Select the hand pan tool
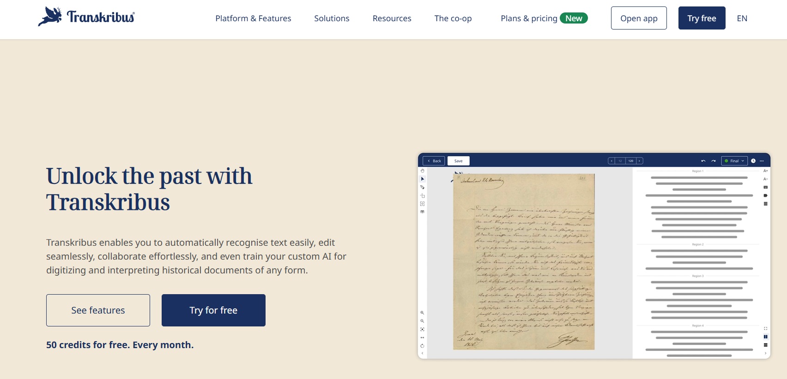 (422, 171)
